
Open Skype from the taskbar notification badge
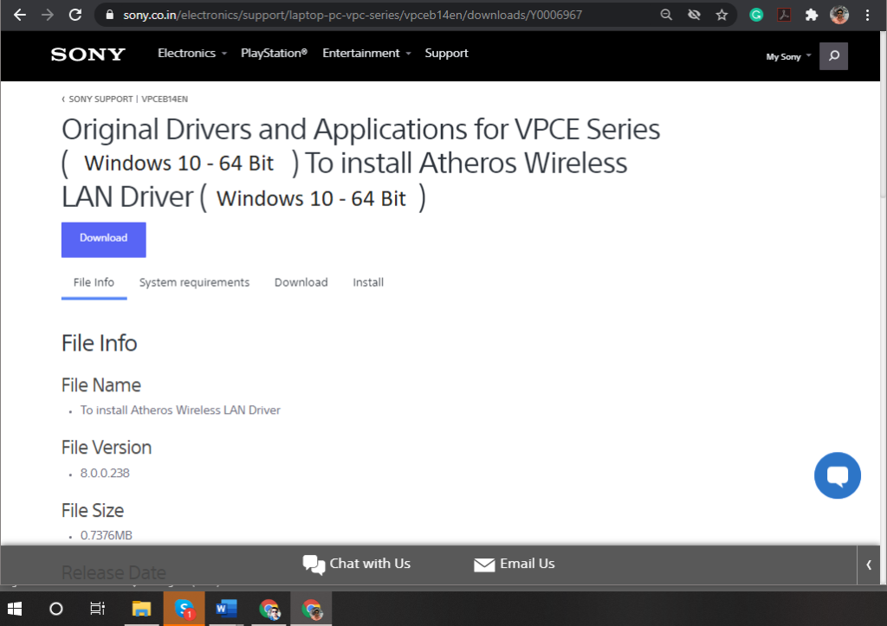pos(184,608)
